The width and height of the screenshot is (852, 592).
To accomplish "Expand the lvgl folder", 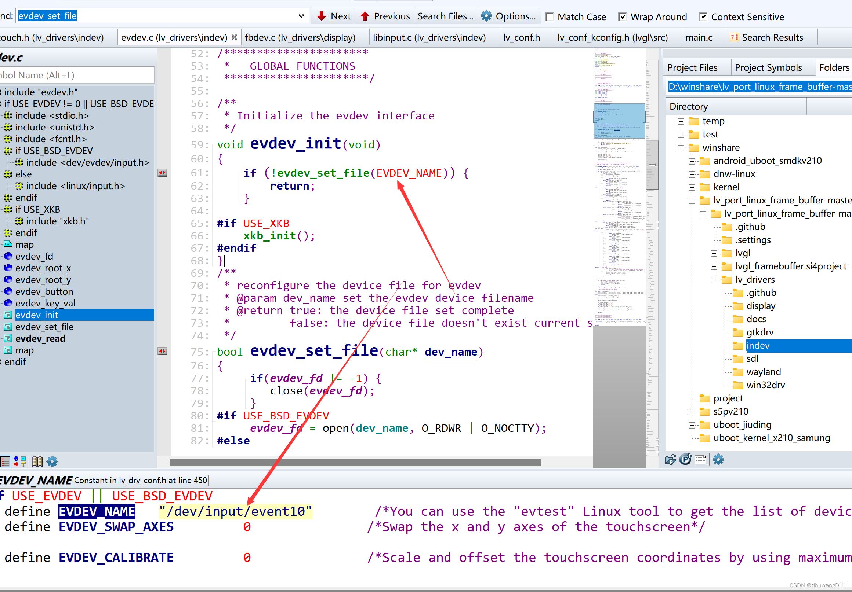I will click(x=714, y=254).
